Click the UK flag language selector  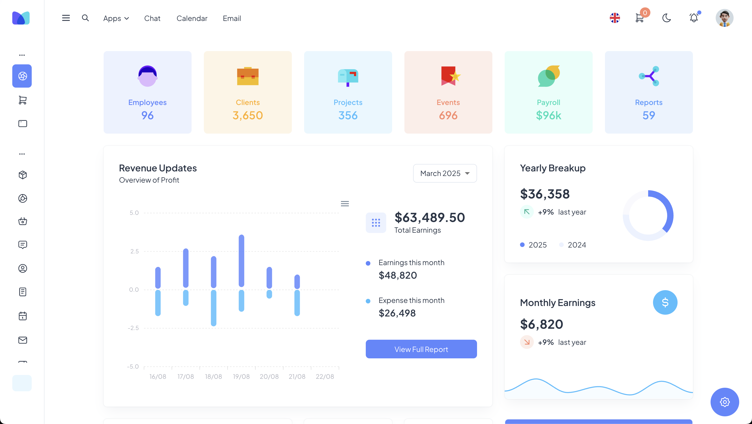(615, 18)
